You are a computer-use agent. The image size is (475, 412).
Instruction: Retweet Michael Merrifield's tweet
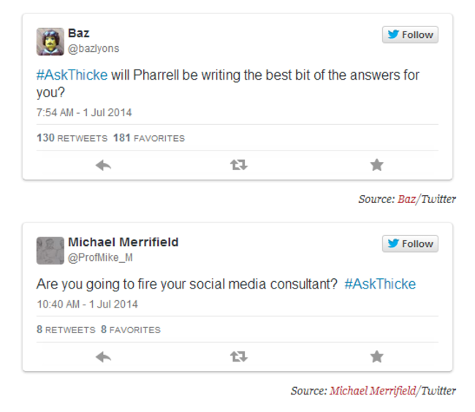click(x=239, y=356)
